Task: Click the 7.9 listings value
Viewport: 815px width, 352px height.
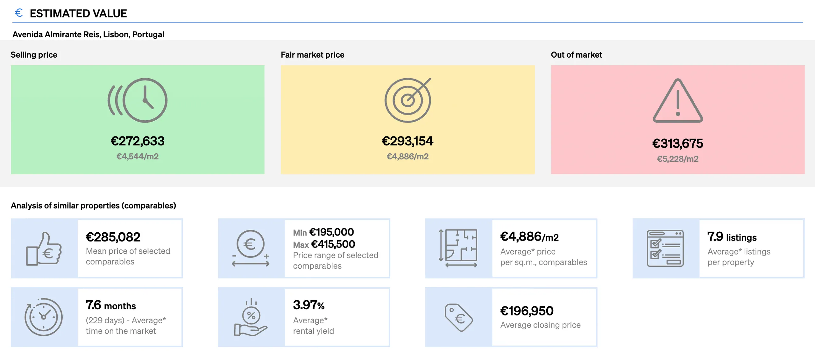Action: pos(732,237)
